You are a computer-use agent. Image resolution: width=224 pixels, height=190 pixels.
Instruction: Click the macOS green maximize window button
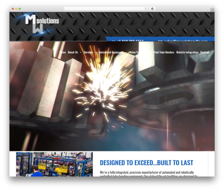coord(20,9)
